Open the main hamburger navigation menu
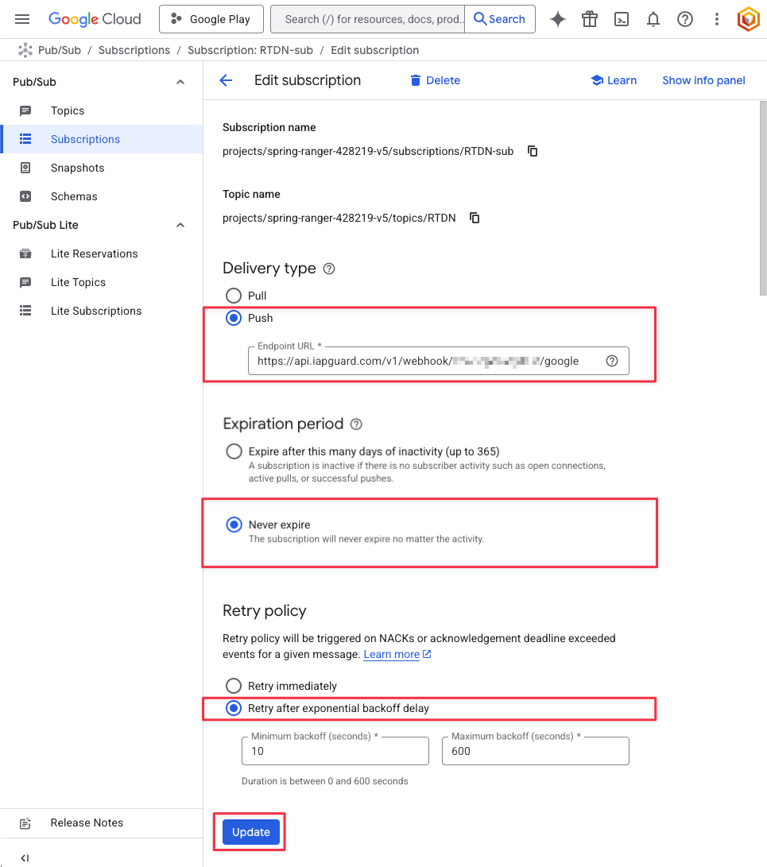 point(22,19)
